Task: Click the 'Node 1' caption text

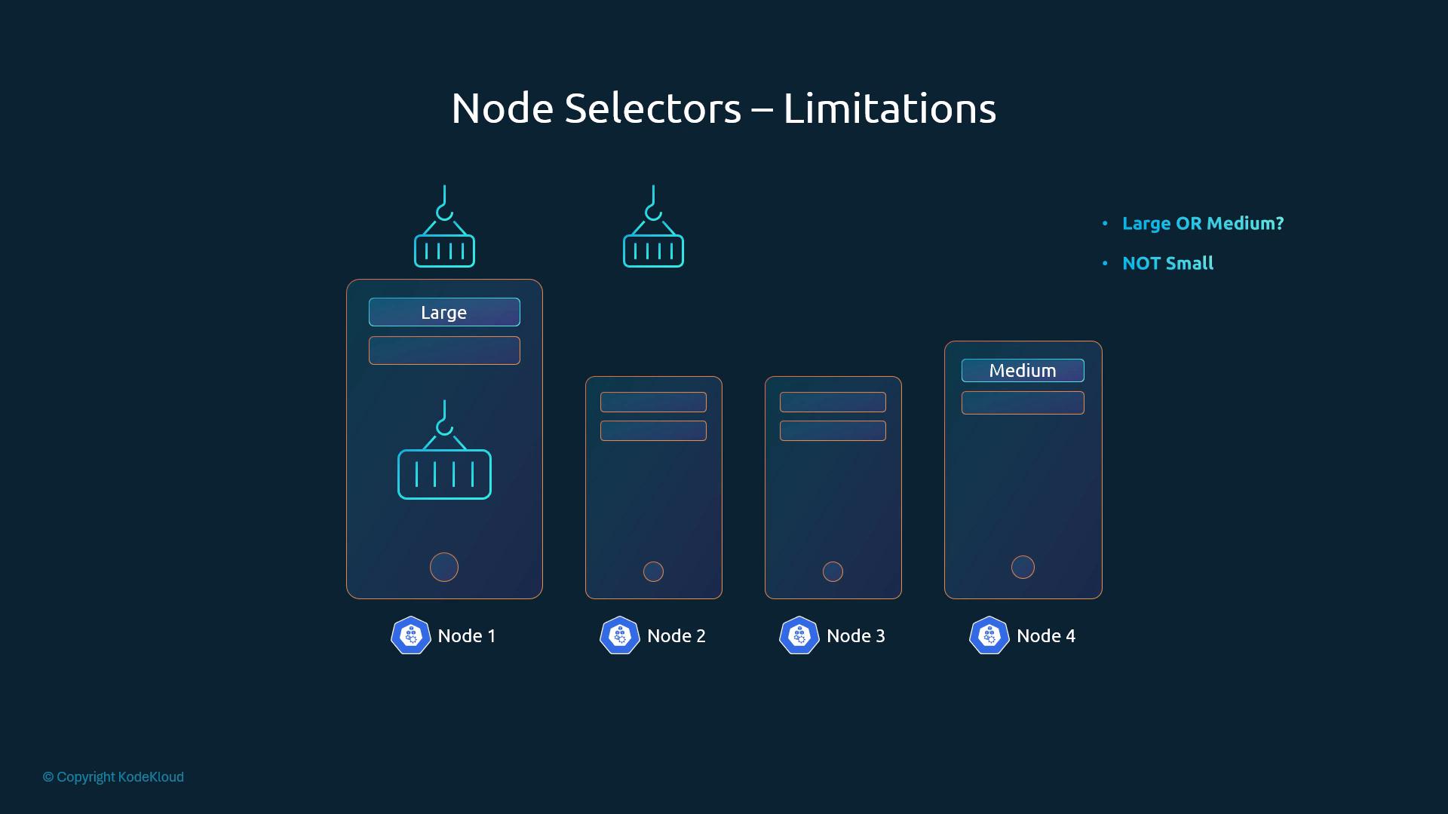Action: (x=467, y=635)
